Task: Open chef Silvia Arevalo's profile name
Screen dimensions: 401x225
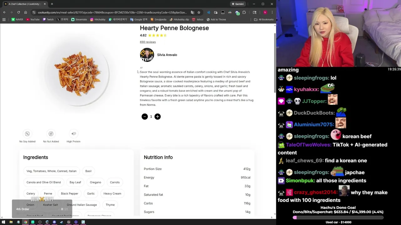Action: click(x=167, y=55)
